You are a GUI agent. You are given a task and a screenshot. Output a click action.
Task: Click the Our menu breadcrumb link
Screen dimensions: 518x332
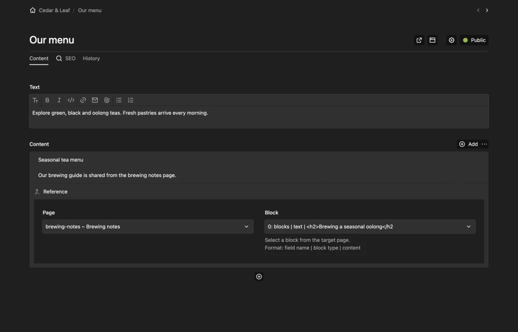90,10
